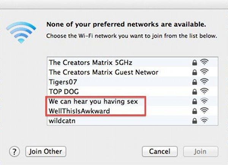Screen dimensions: 228x165
Task: Cancel the Wi-Fi network selection
Action: point(160,151)
